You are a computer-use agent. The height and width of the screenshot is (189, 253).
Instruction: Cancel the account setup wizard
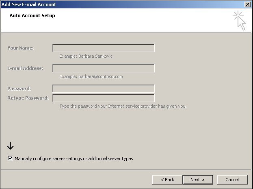(232, 180)
